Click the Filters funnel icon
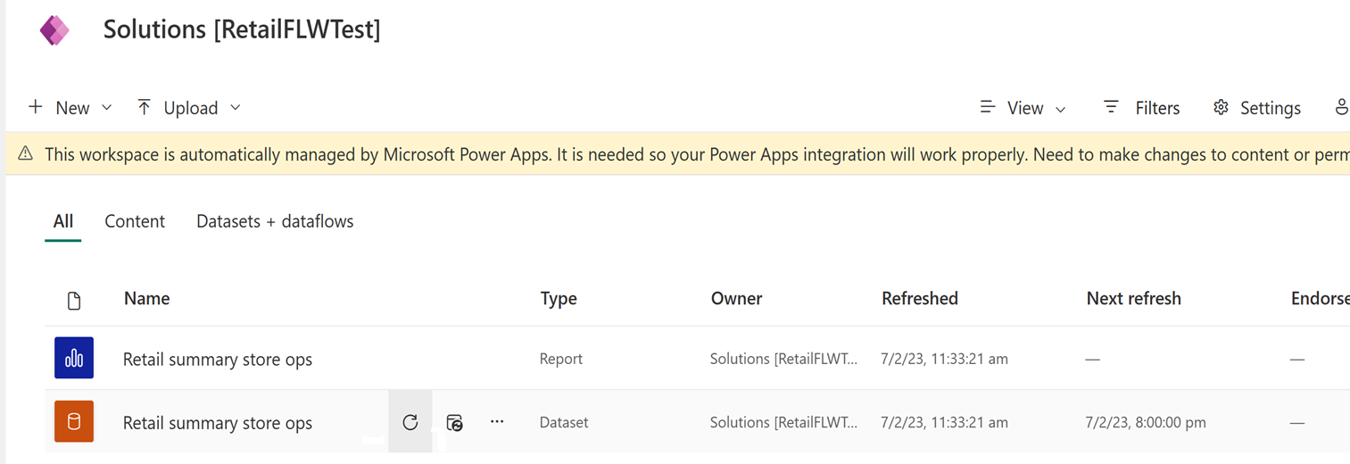 coord(1111,107)
